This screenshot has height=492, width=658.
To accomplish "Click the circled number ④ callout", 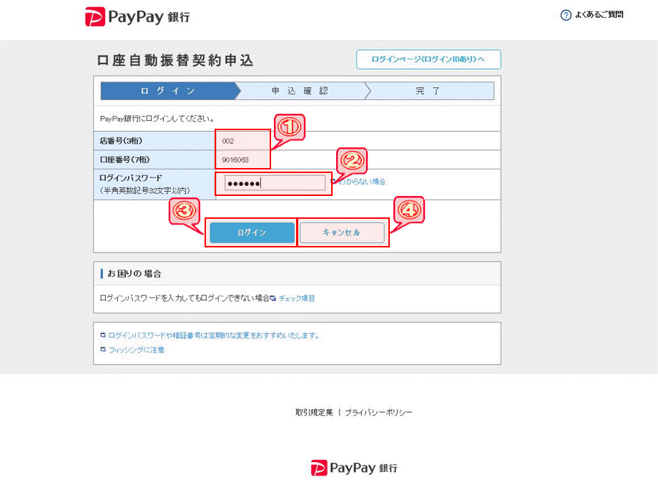I will [408, 210].
